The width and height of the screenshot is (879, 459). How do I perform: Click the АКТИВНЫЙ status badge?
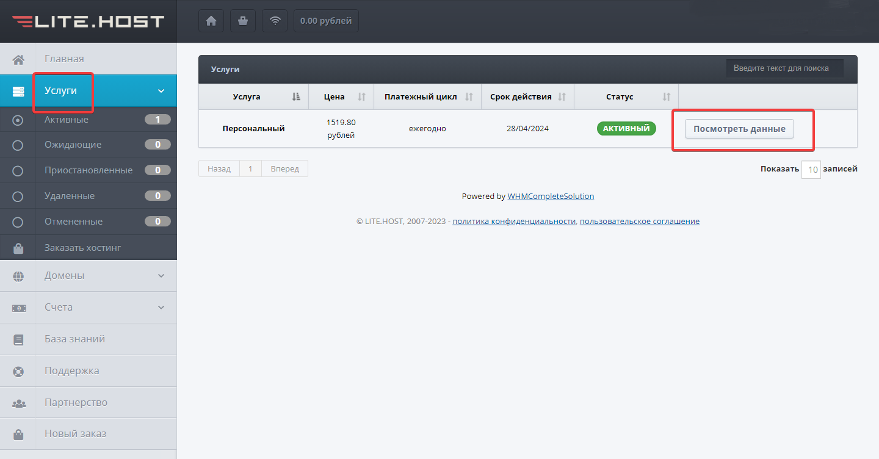click(x=626, y=129)
